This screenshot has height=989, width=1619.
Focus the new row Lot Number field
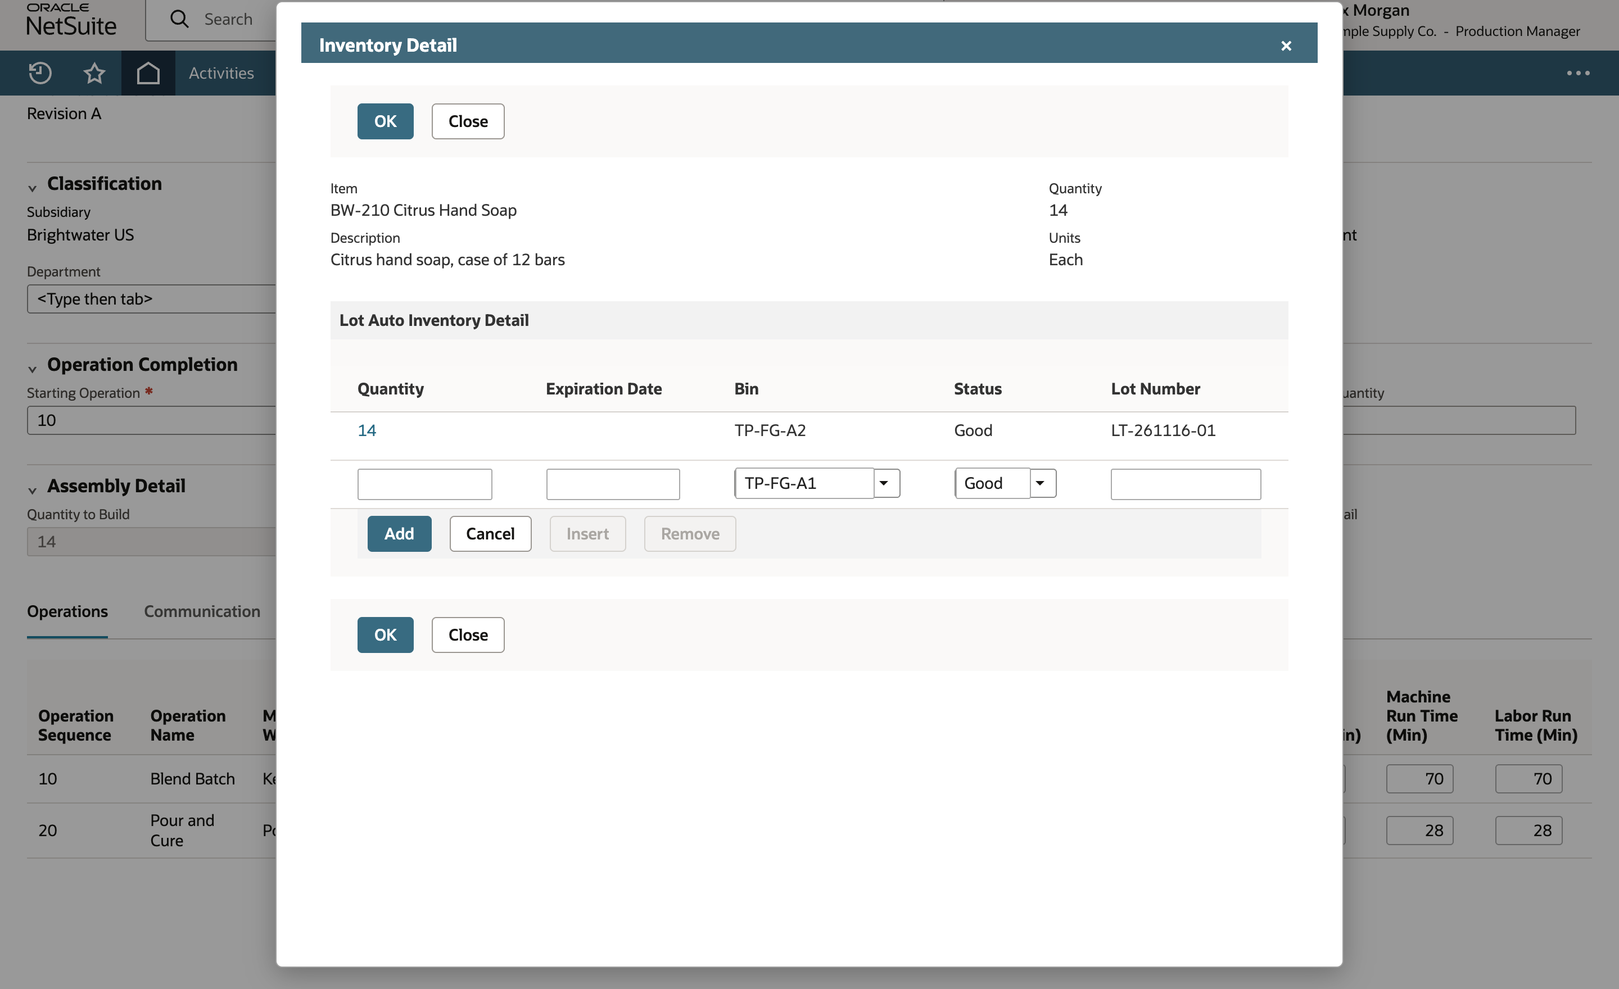click(x=1186, y=484)
